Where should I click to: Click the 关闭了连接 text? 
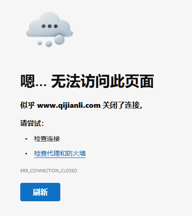click(121, 105)
